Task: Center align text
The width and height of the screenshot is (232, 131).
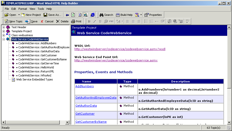Action: click(133, 22)
